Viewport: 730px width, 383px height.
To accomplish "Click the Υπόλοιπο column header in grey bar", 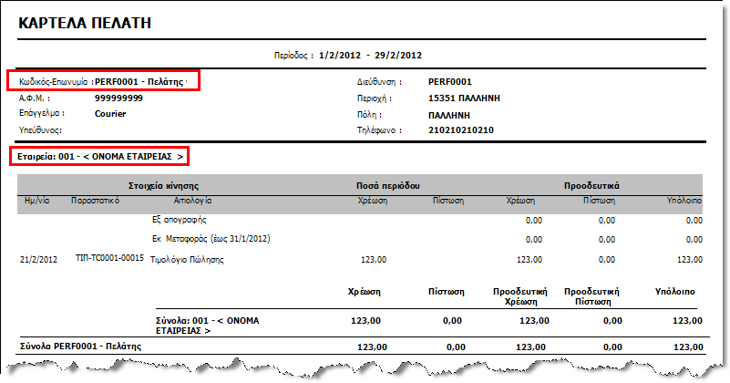I will click(x=684, y=201).
